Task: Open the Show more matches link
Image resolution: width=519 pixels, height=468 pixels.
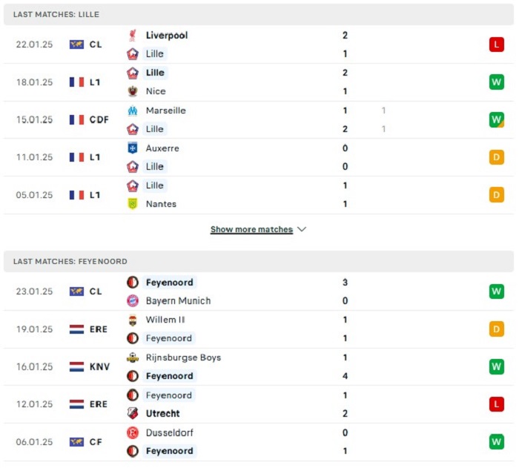Action: pyautogui.click(x=251, y=229)
